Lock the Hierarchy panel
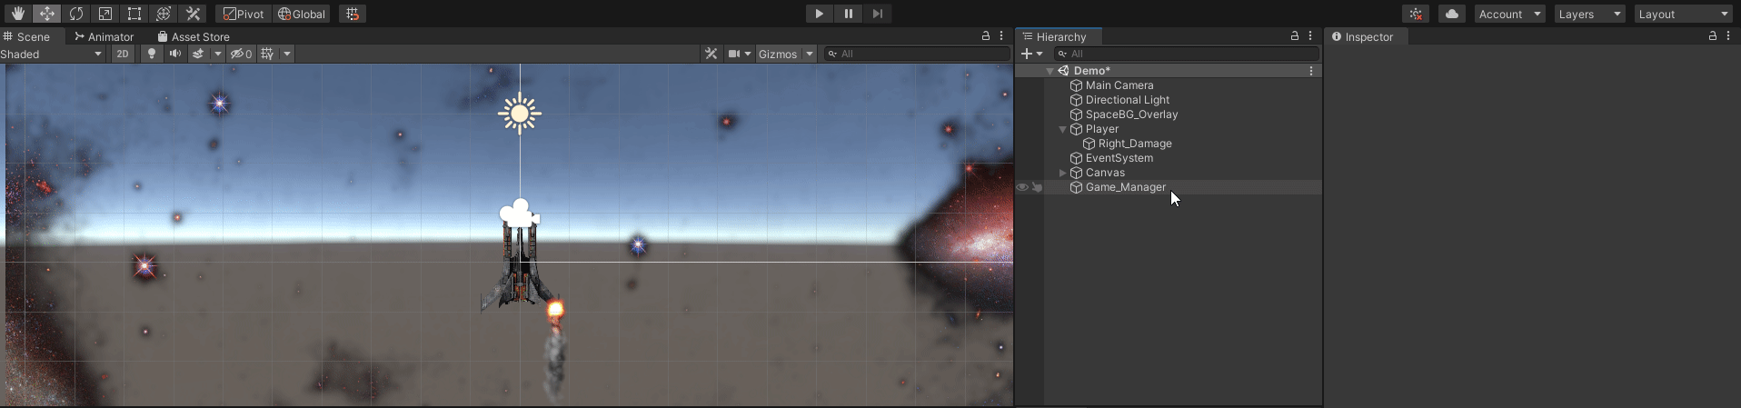The image size is (1741, 408). point(1295,36)
